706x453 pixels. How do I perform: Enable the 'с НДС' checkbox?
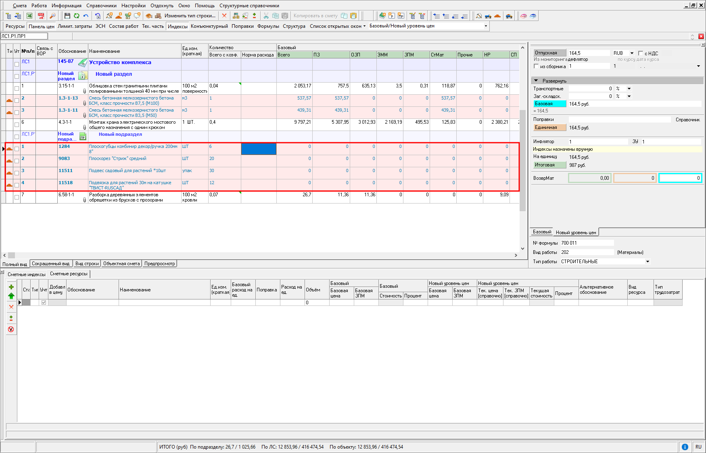point(641,53)
